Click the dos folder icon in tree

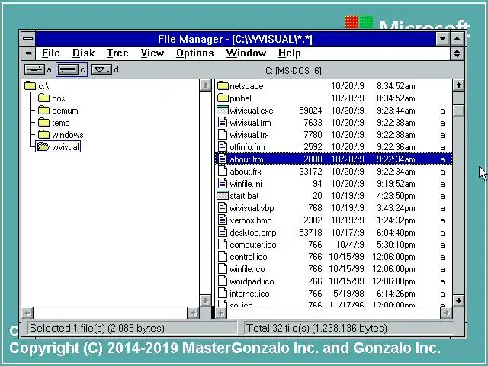point(43,98)
